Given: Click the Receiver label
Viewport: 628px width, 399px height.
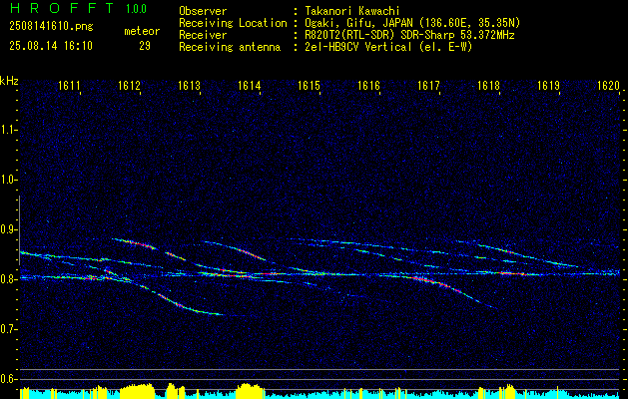Looking at the screenshot, I should click(x=203, y=35).
